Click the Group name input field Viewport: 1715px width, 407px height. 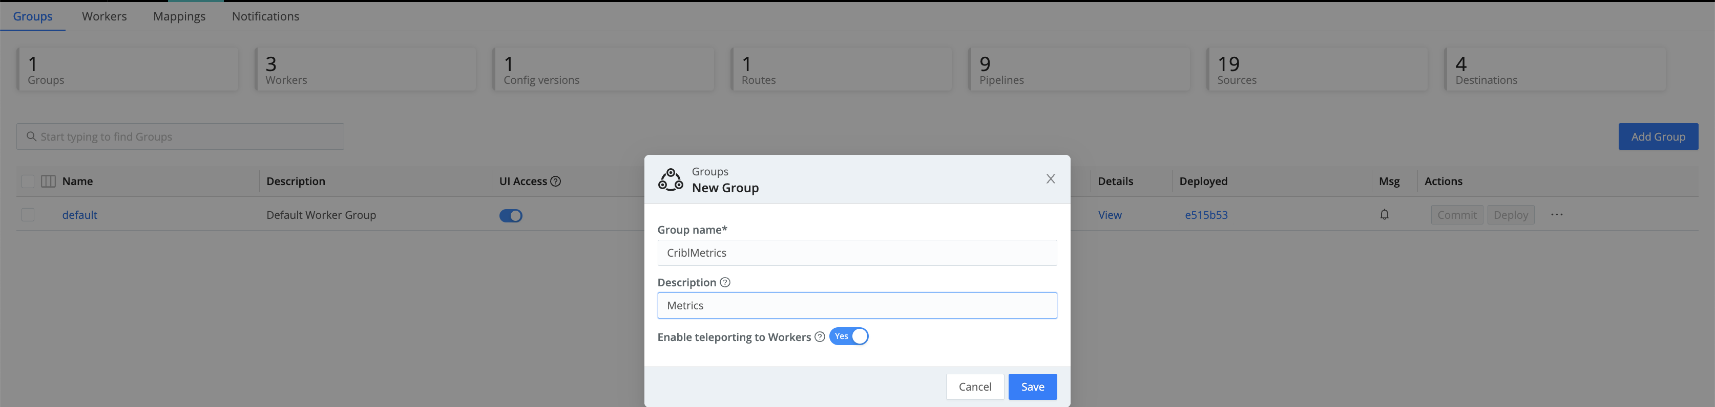point(857,253)
